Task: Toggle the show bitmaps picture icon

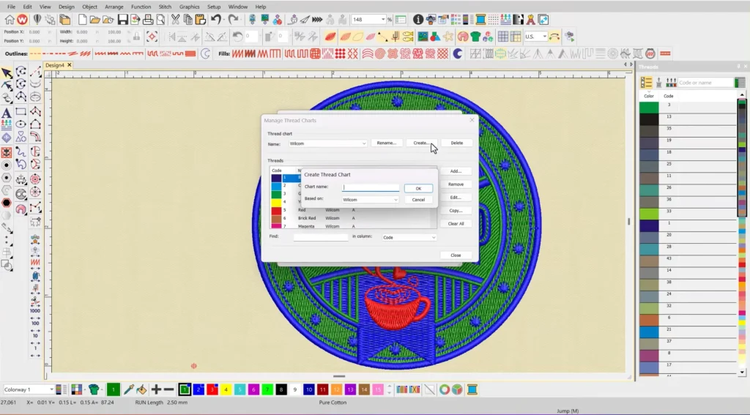Action: 423,37
